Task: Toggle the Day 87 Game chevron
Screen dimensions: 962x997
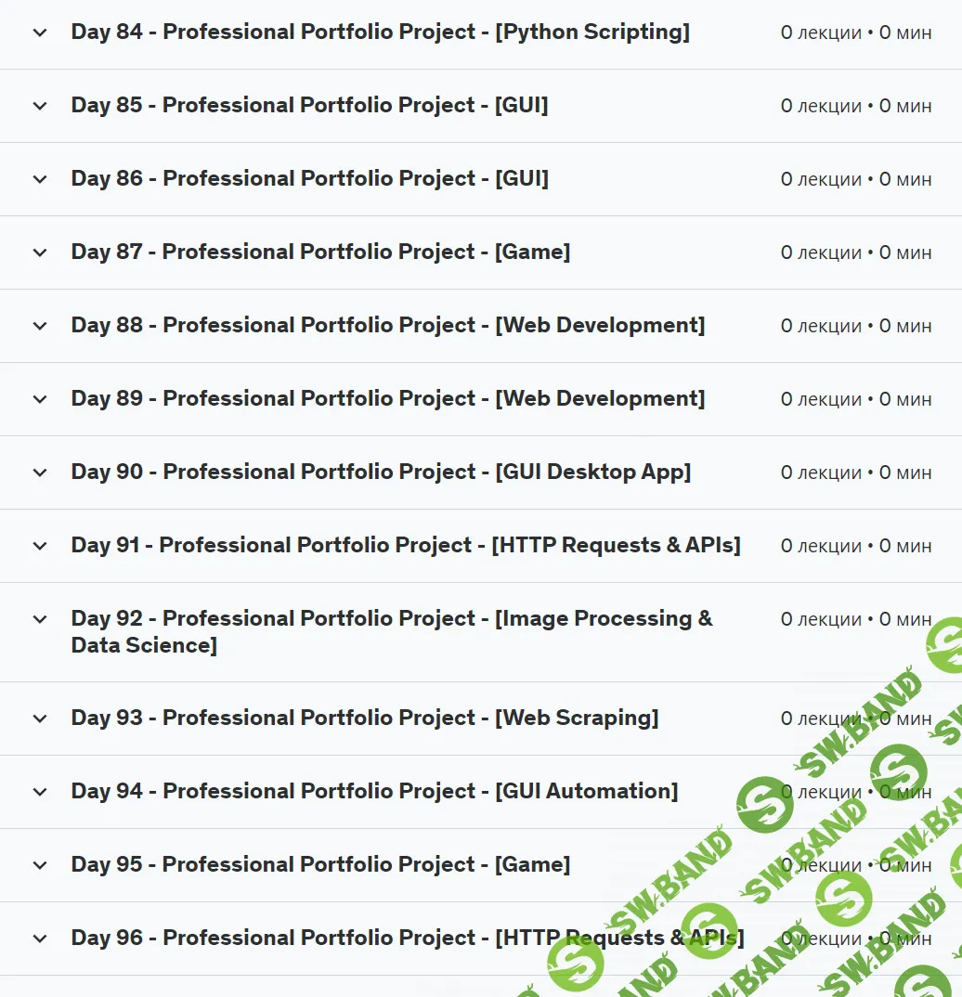Action: 39,252
